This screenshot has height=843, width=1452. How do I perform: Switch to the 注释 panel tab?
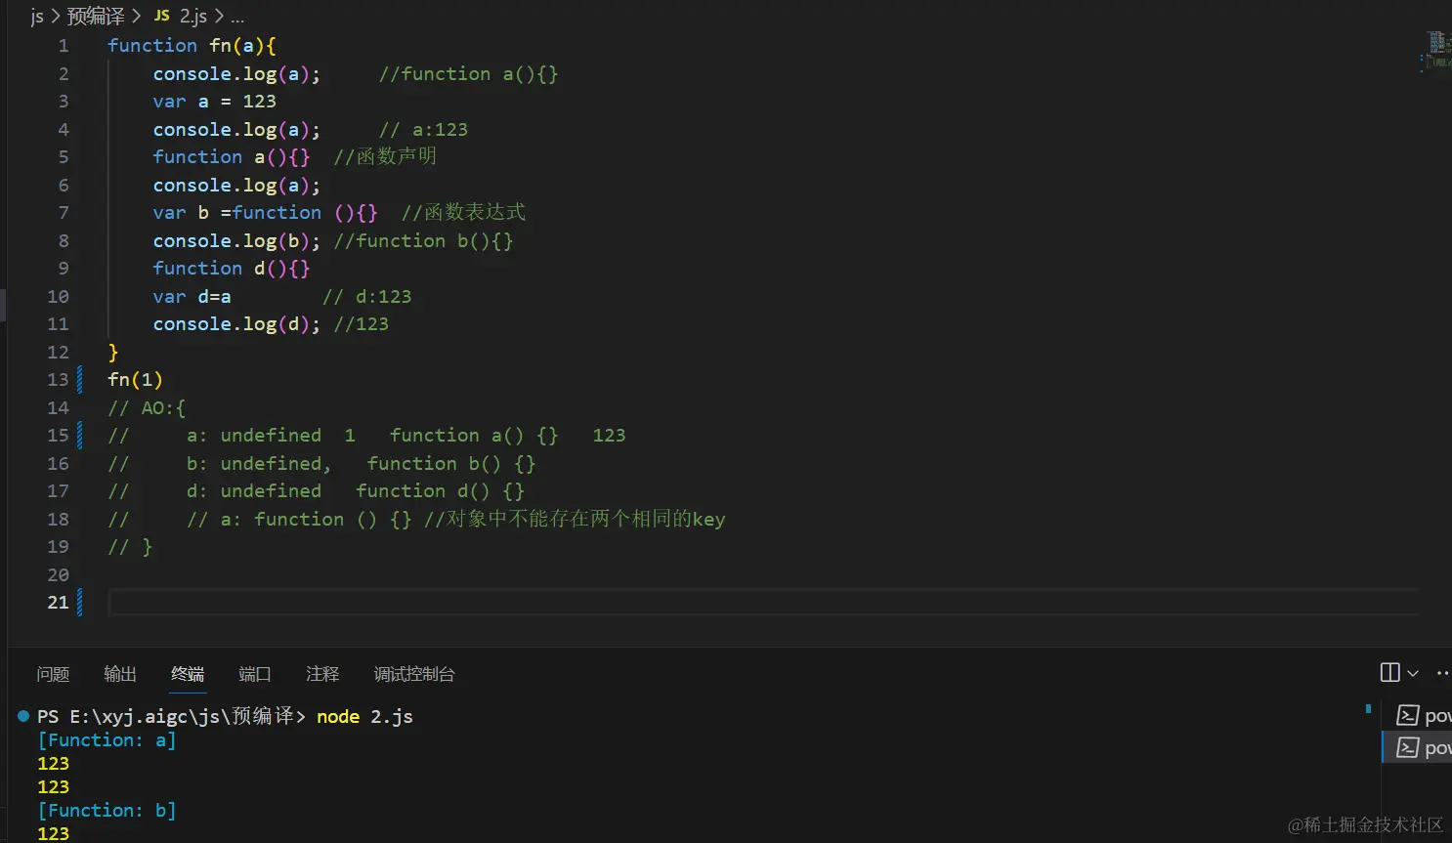[322, 674]
